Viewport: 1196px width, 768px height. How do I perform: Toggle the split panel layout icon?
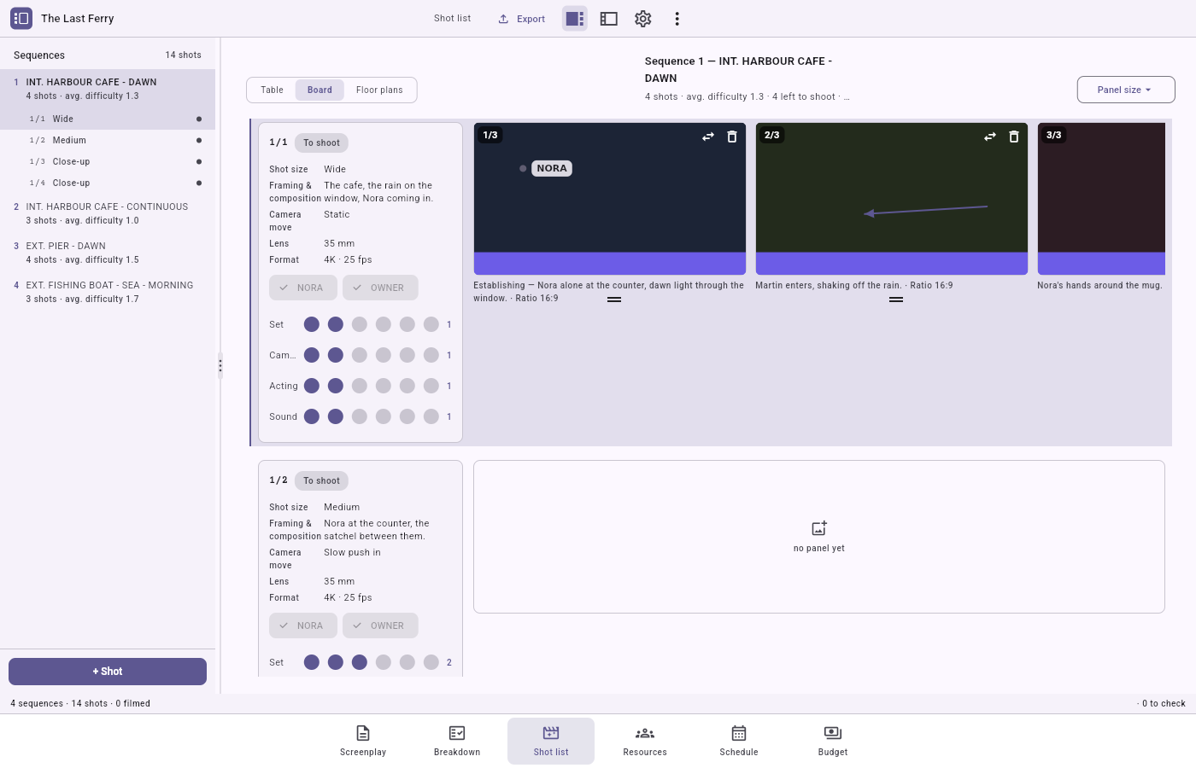click(575, 19)
